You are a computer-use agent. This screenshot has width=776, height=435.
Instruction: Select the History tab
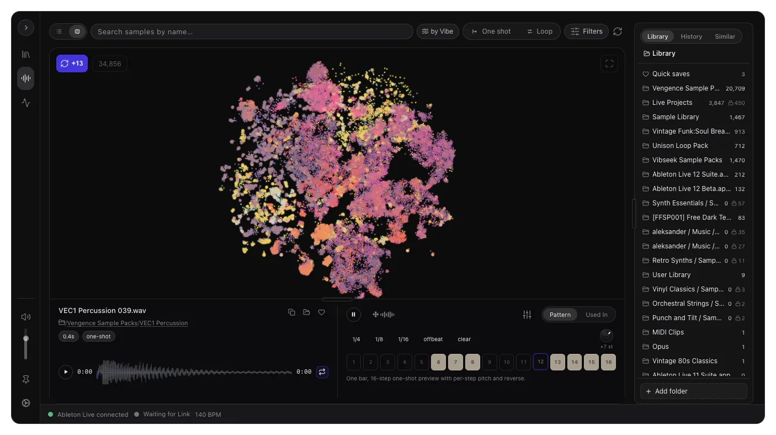(x=692, y=36)
